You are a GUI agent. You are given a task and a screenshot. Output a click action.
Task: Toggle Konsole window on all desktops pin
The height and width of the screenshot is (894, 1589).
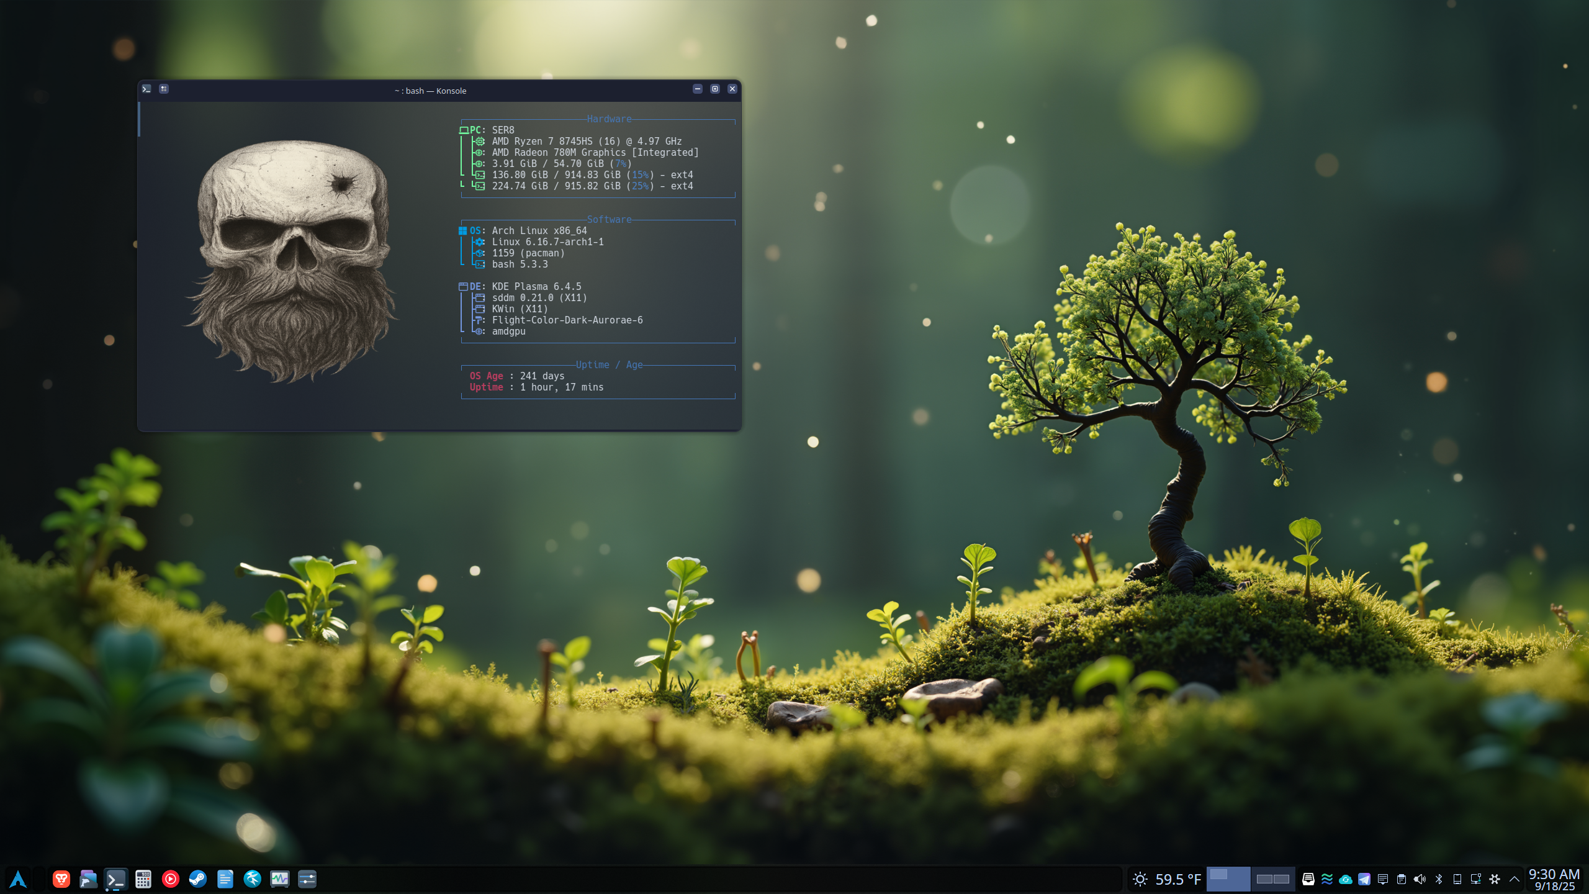(x=163, y=89)
